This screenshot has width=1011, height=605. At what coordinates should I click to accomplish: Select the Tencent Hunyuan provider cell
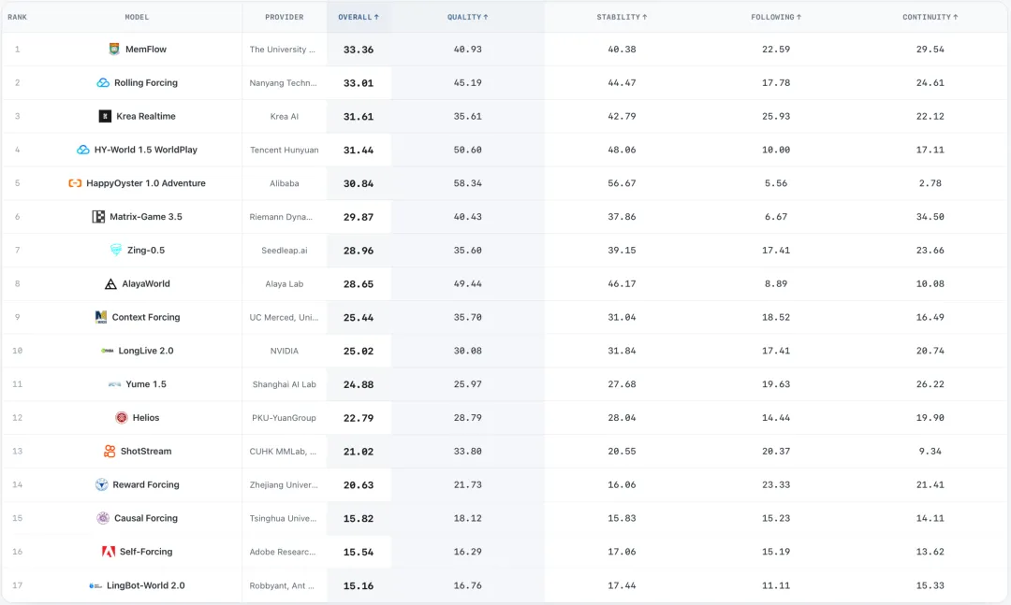coord(285,150)
